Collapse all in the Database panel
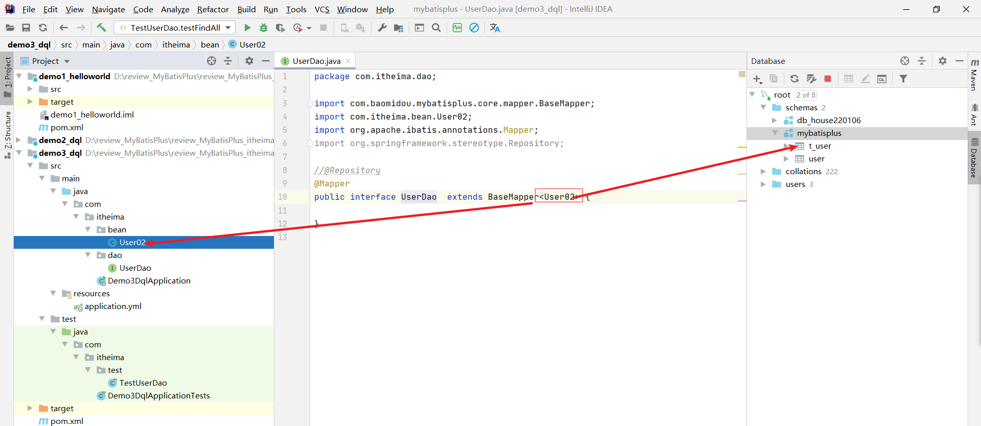The height and width of the screenshot is (426, 981). coord(922,61)
